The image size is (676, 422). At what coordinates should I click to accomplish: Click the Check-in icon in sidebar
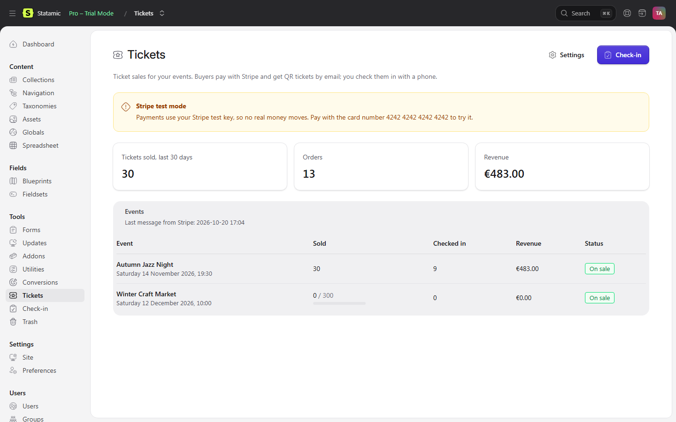tap(13, 309)
